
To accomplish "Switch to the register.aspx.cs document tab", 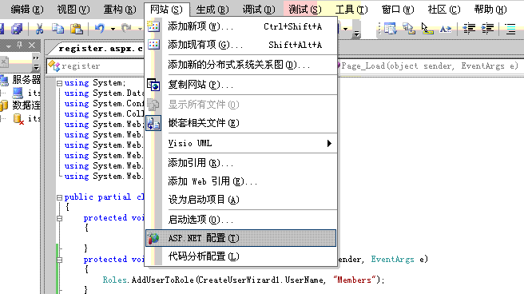I will [x=100, y=49].
